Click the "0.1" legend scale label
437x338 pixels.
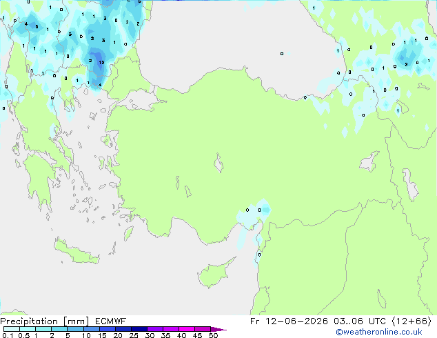tap(8, 335)
